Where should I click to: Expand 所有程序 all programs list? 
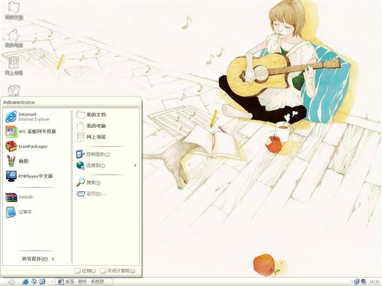point(37,259)
